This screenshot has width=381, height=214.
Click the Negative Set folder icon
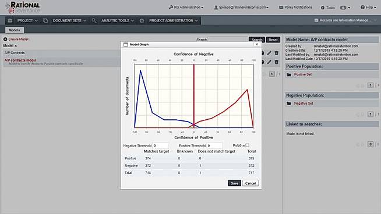pyautogui.click(x=289, y=104)
